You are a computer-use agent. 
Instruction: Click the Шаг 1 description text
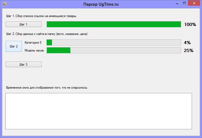[x=41, y=16]
